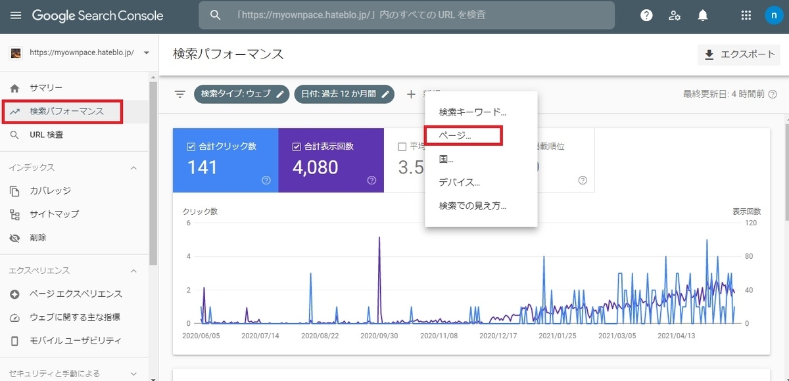Screen dimensions: 789x381
Task: Click the 141 total clicks value
Action: [202, 168]
